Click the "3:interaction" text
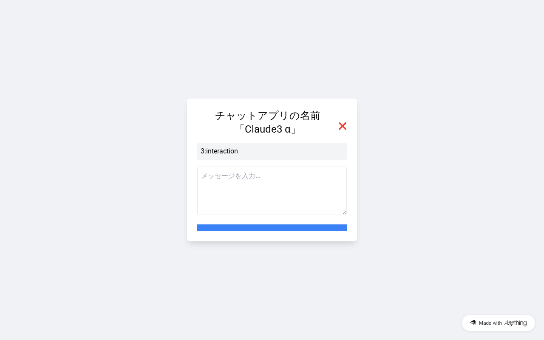544x340 pixels. (219, 151)
